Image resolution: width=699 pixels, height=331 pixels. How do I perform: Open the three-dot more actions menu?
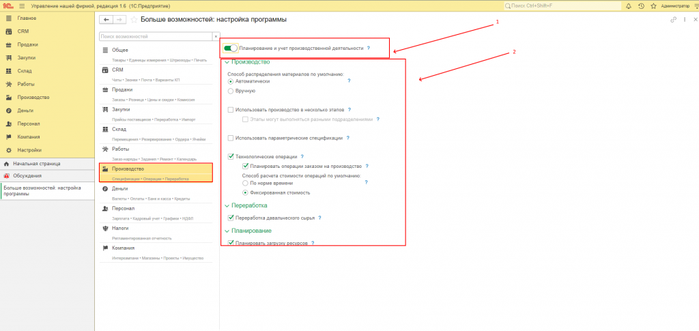[684, 20]
